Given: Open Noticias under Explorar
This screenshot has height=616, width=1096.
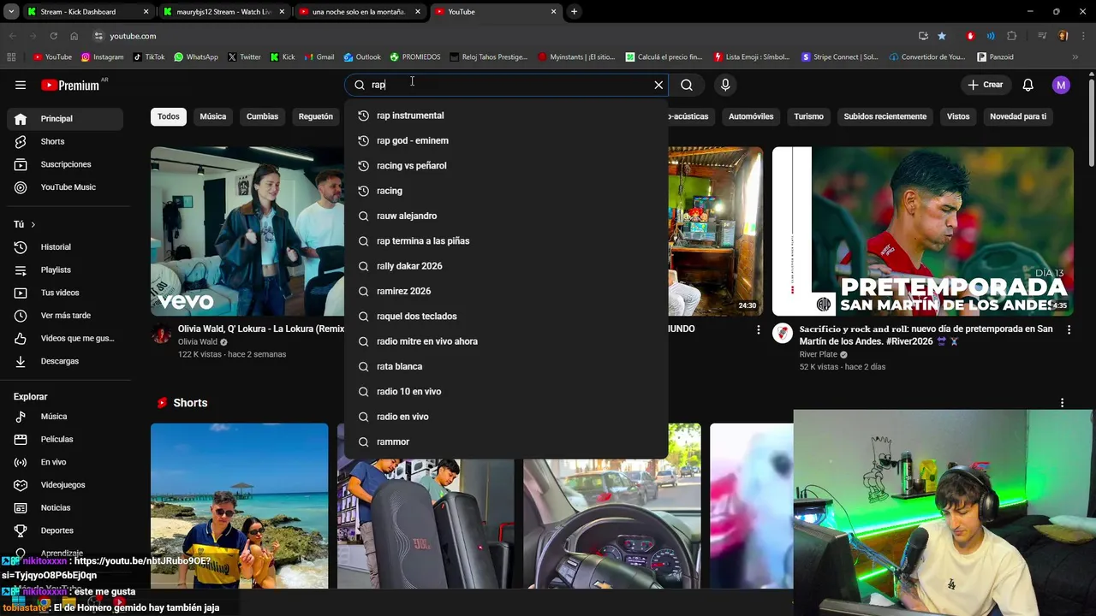Looking at the screenshot, I should point(65,507).
